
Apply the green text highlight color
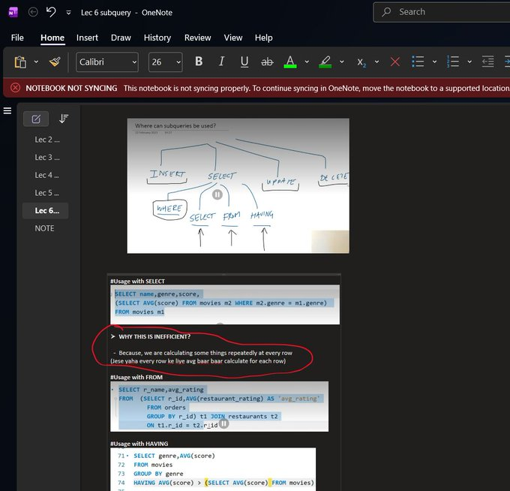coord(325,62)
